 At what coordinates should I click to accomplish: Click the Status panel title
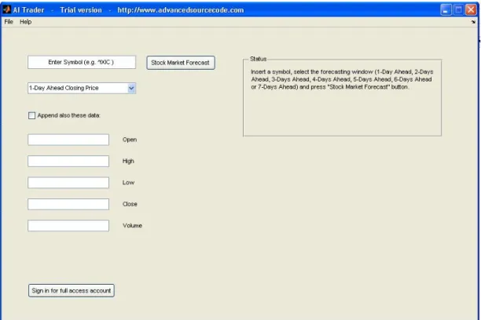[258, 59]
